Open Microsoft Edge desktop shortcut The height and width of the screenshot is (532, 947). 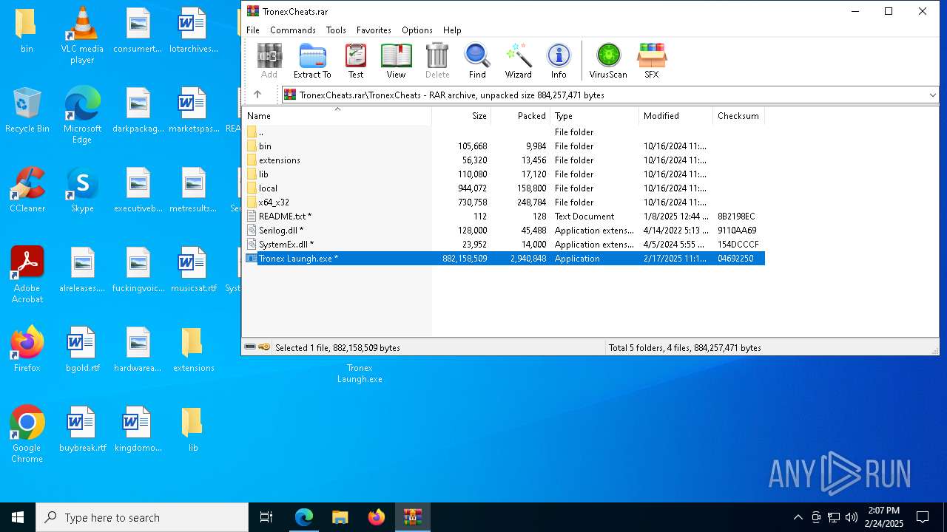82,115
